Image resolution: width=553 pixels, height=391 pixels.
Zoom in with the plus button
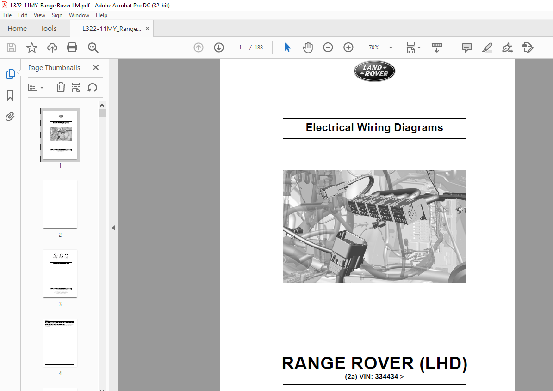[348, 48]
